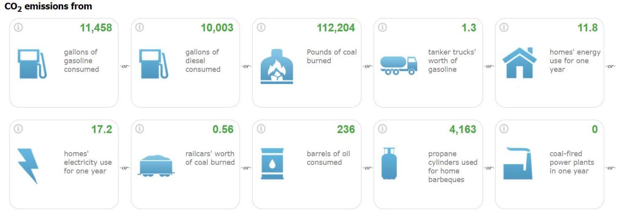632x217 pixels.
Task: Select the coal furnace fire icon
Action: pyautogui.click(x=276, y=66)
